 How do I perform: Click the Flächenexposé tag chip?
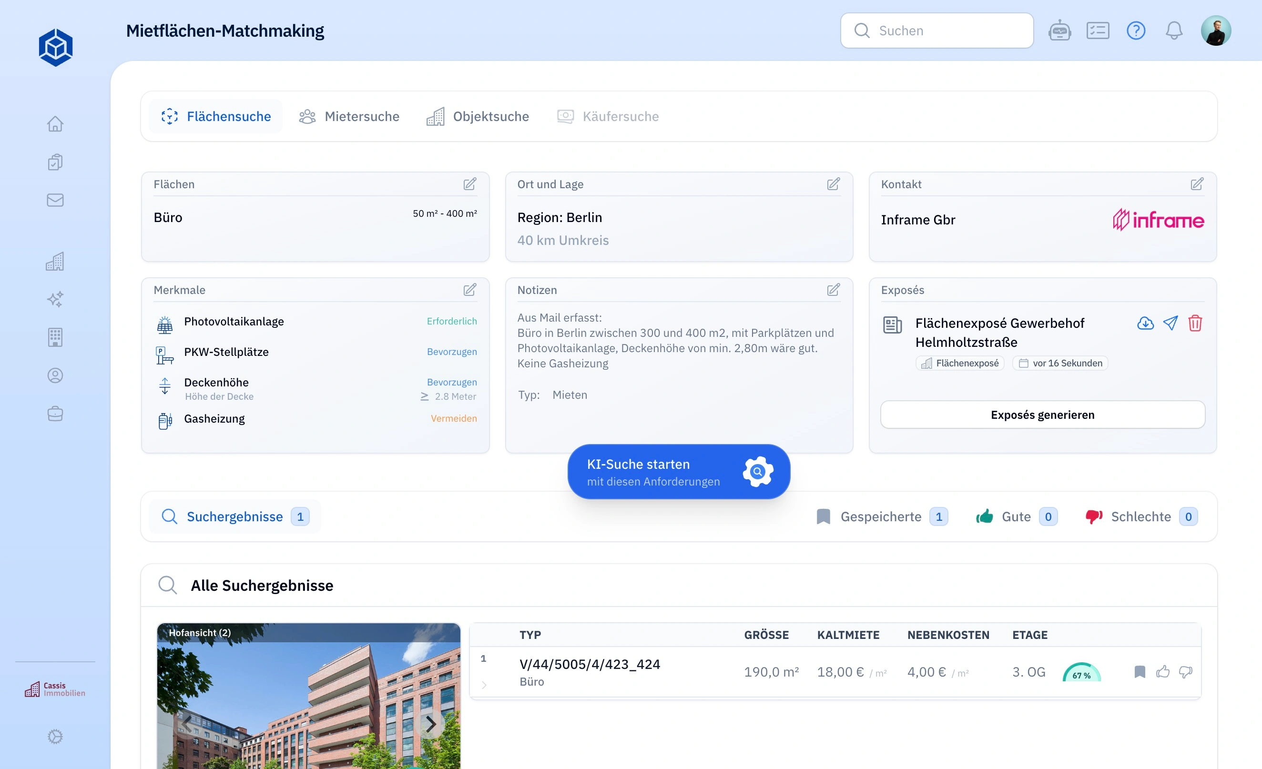(960, 363)
